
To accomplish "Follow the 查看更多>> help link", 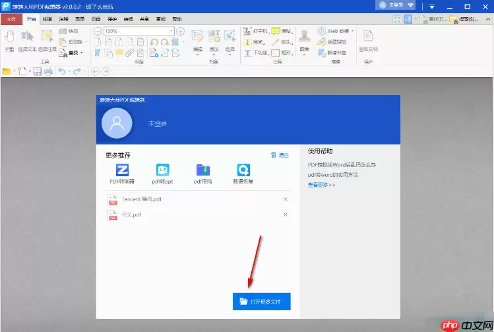I will (321, 185).
